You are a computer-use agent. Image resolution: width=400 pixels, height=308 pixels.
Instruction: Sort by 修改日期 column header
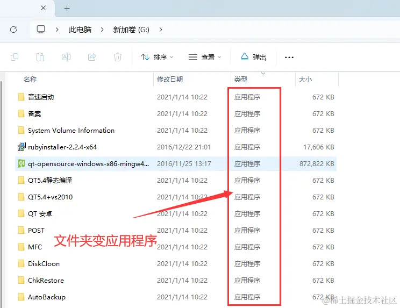170,80
